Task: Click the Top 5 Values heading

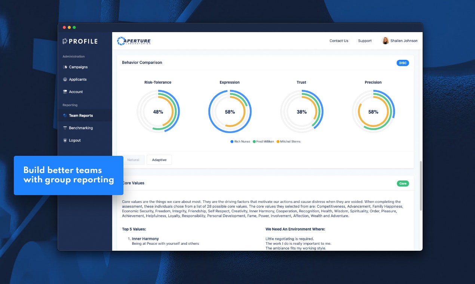Action: pyautogui.click(x=134, y=229)
